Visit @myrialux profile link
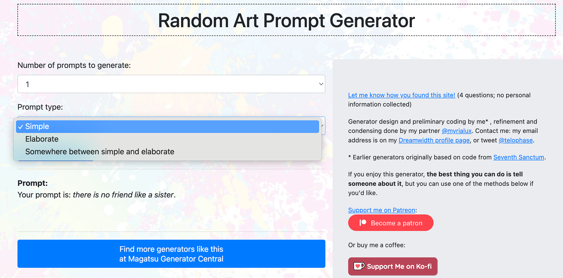Image resolution: width=563 pixels, height=278 pixels. 457,131
